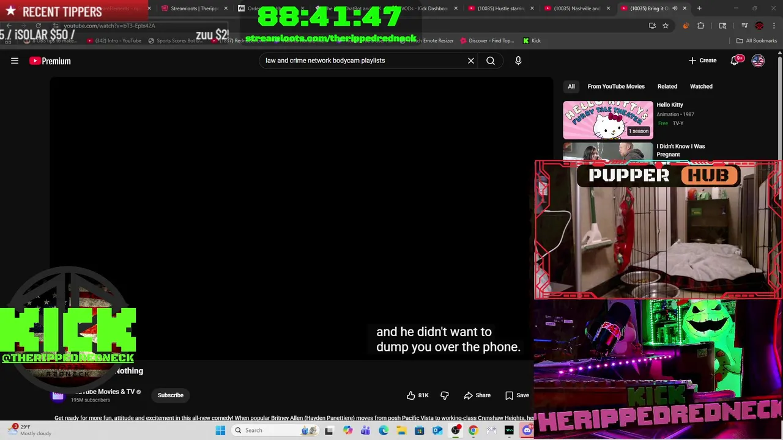Open a new browser tab
The width and height of the screenshot is (783, 440).
(x=699, y=9)
